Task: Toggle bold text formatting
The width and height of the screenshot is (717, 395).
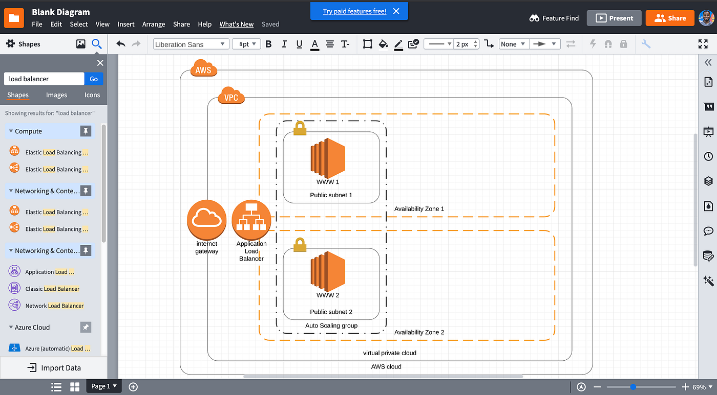Action: click(268, 44)
